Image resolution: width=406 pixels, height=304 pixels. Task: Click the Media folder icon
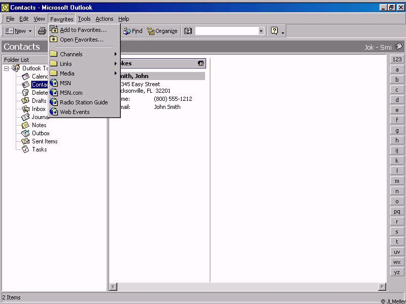[x=54, y=73]
